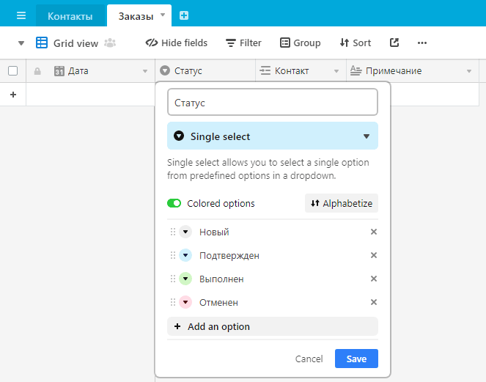Grab the drag handle for Отменен
Screen dimensions: 486x382
(x=173, y=302)
